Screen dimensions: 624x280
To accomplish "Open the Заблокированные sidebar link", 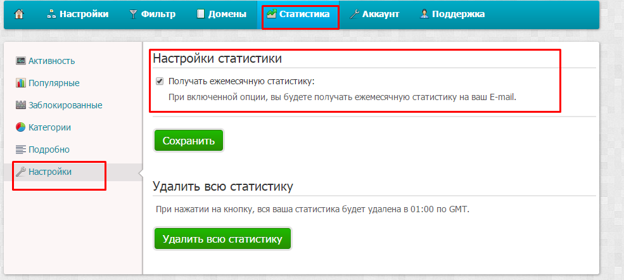I will (x=65, y=105).
